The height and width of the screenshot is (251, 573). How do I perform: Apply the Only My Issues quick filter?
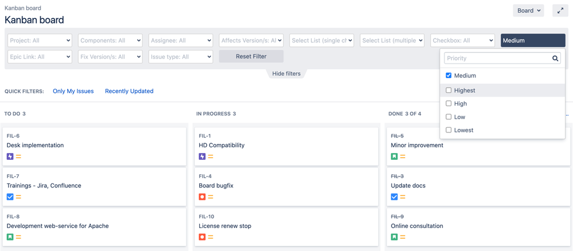tap(73, 91)
